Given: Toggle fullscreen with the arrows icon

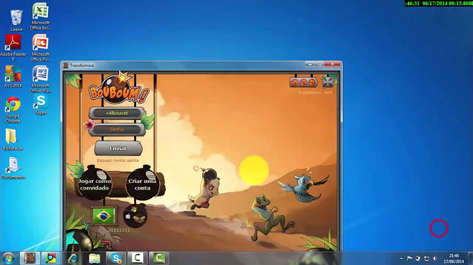Looking at the screenshot, I should (328, 82).
